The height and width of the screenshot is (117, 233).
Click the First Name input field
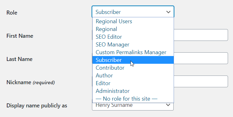click(x=201, y=35)
